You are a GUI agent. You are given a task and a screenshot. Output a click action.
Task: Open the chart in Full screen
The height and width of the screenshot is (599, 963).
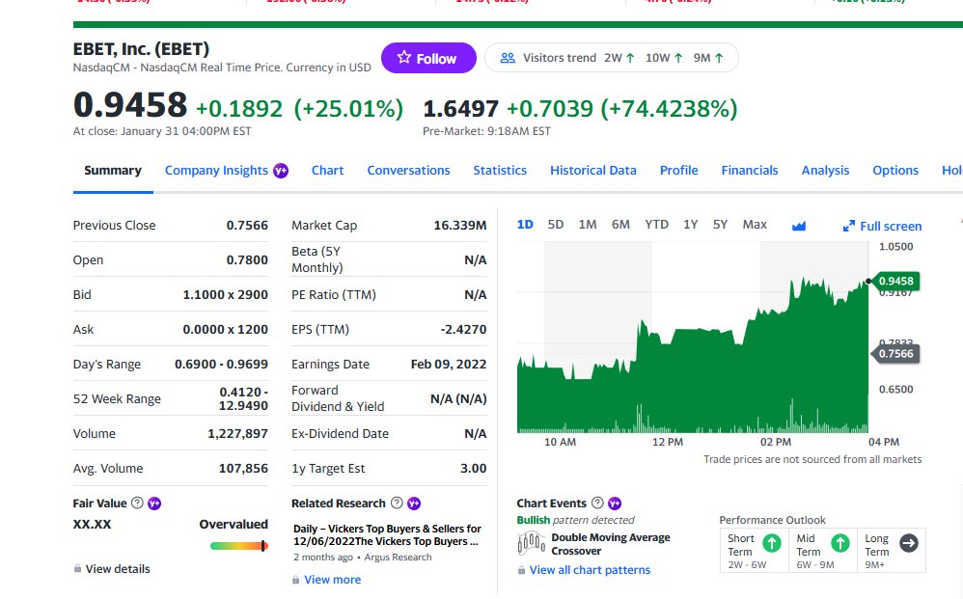pyautogui.click(x=882, y=226)
